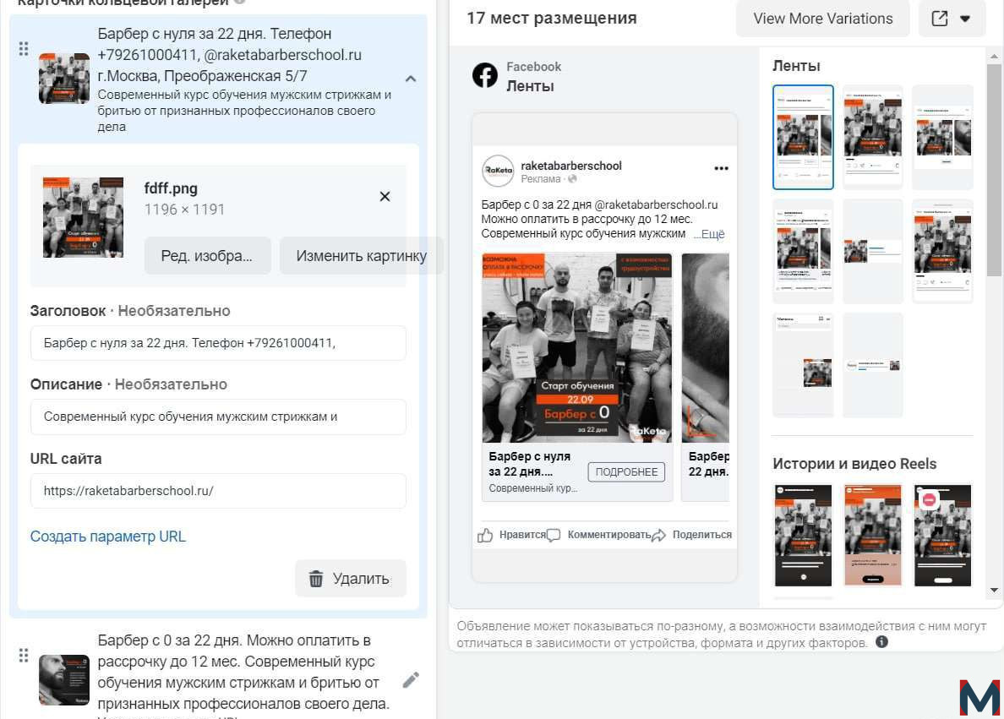Click the 'Истории и видео Reels' section heading
1004x719 pixels.
tap(854, 464)
